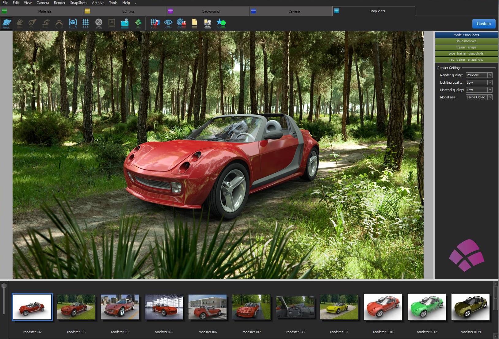499x339 pixels.
Task: Open the save archives entry
Action: (x=466, y=41)
